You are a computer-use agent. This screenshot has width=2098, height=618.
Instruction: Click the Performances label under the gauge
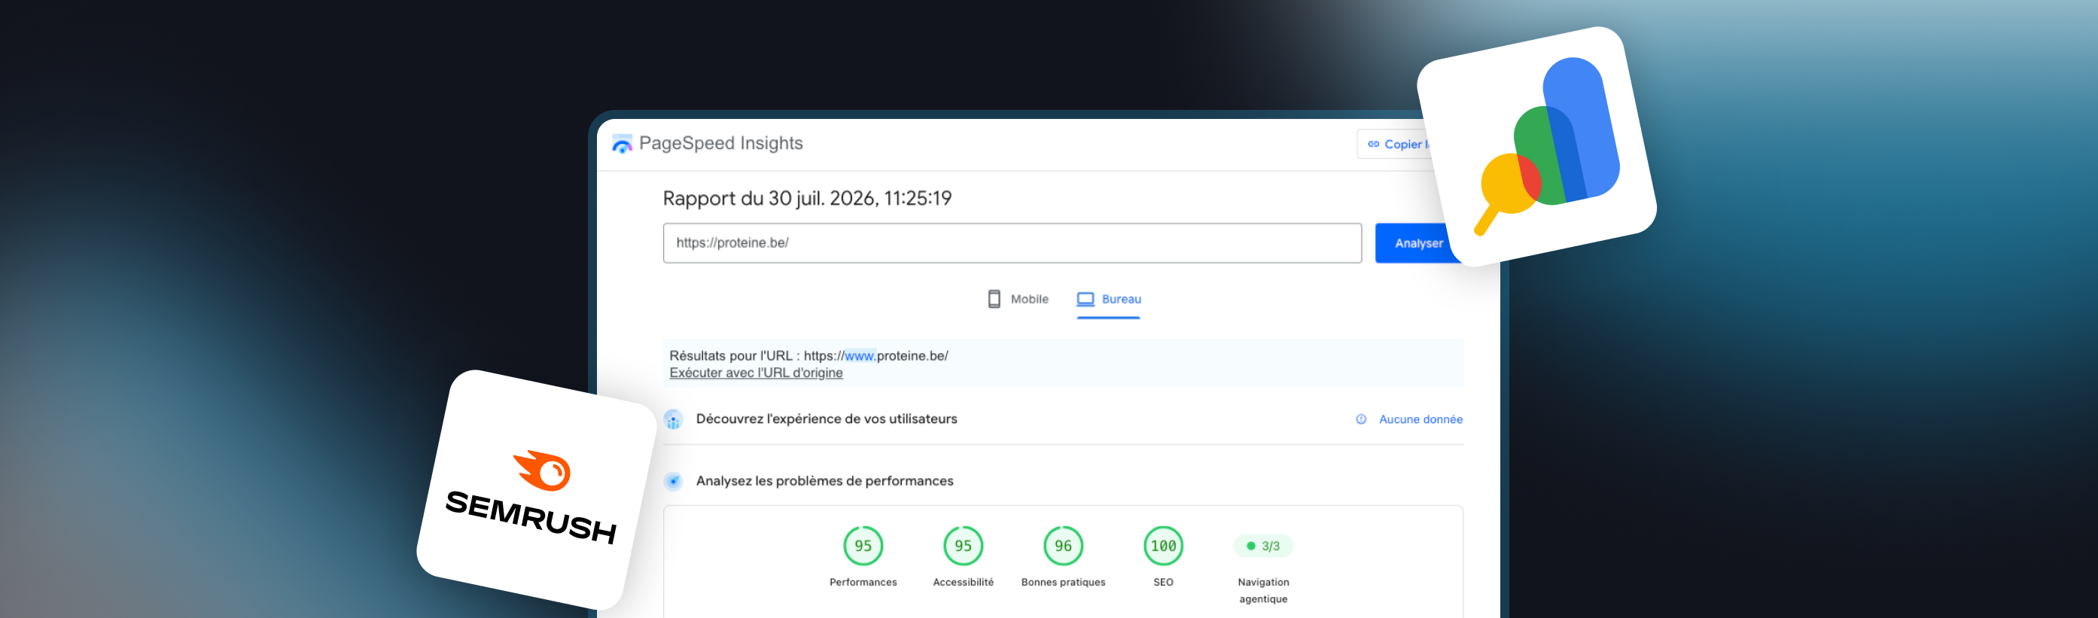[x=863, y=582]
